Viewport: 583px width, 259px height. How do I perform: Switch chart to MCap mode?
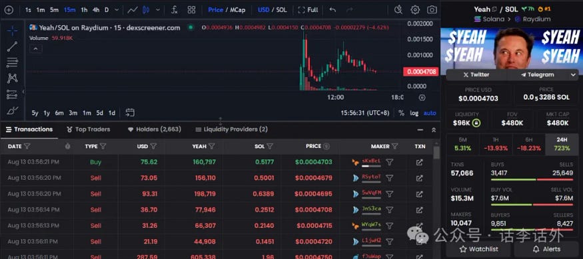(x=238, y=10)
